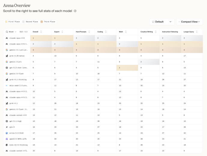This screenshot has width=207, height=156.
Task: Expand the Model filter chevron
Action: 16,32
